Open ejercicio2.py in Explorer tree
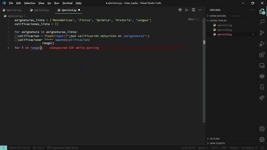 click(x=224, y=30)
